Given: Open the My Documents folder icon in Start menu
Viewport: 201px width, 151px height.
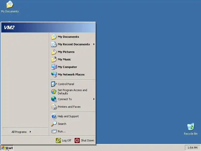Looking at the screenshot, I should [x=54, y=37].
